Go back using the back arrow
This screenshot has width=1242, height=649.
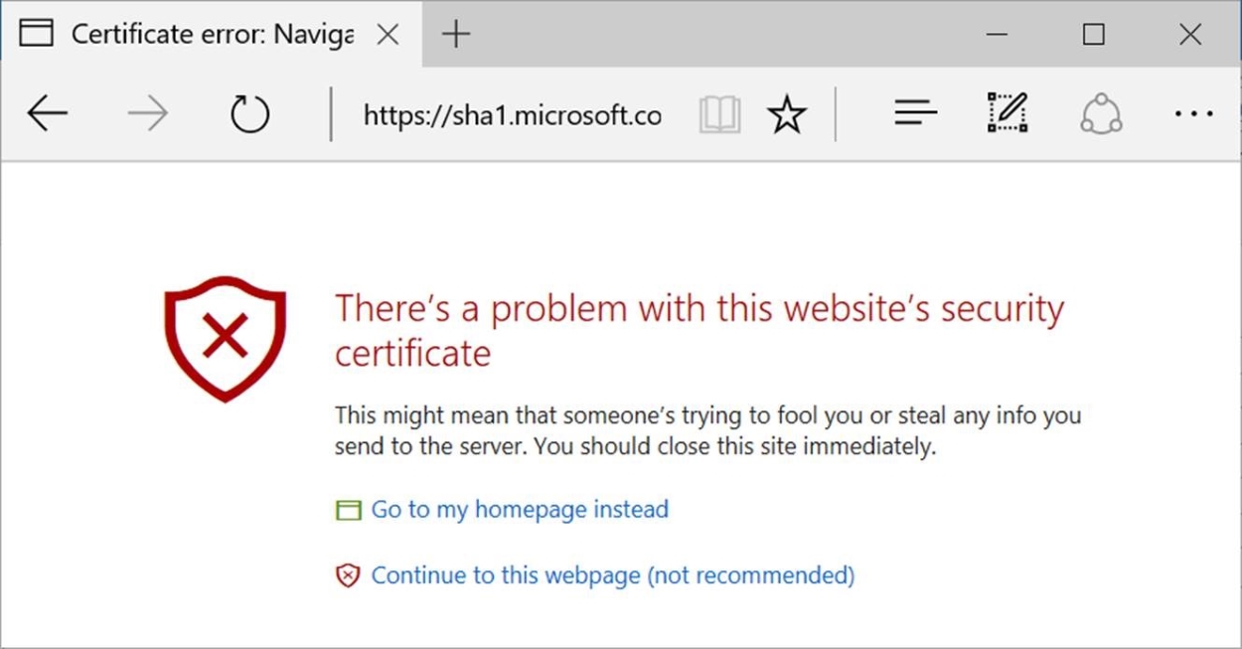[x=47, y=112]
